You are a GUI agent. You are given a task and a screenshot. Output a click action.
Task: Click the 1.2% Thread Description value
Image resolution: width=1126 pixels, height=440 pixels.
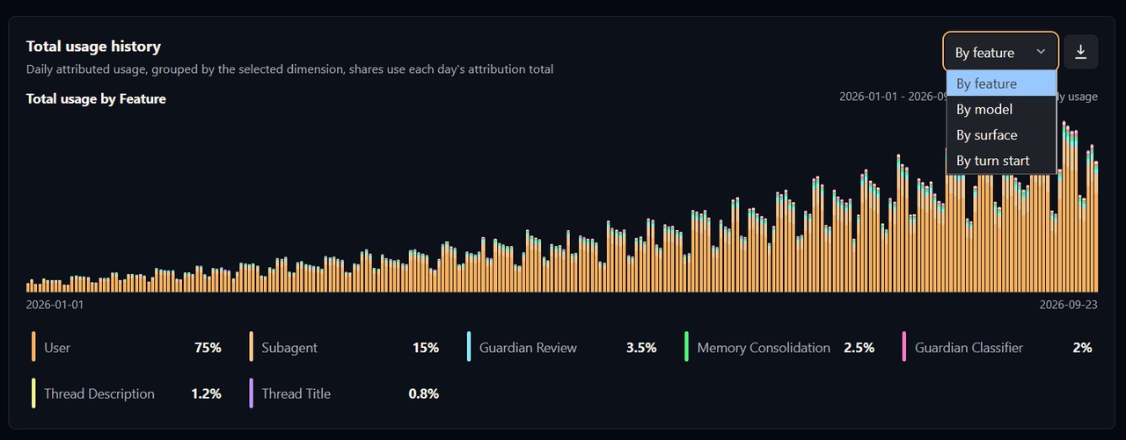[206, 393]
